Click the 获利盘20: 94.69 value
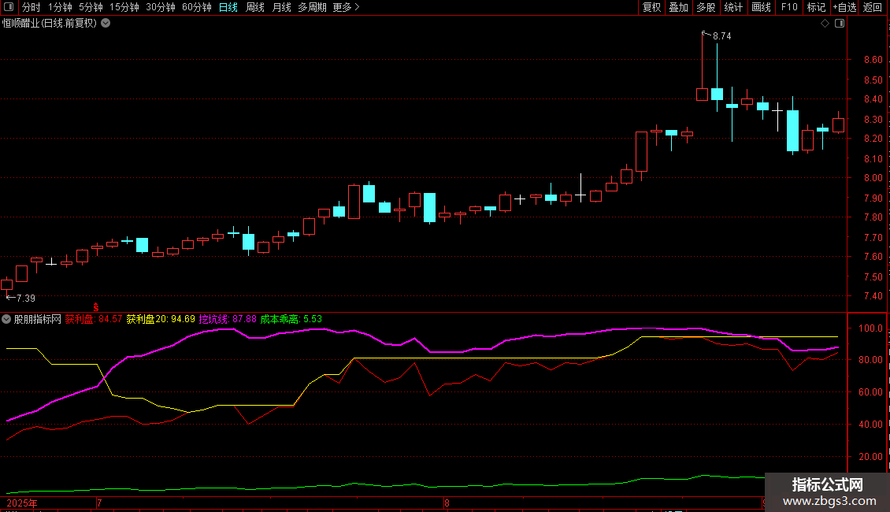This screenshot has width=890, height=512. (161, 319)
